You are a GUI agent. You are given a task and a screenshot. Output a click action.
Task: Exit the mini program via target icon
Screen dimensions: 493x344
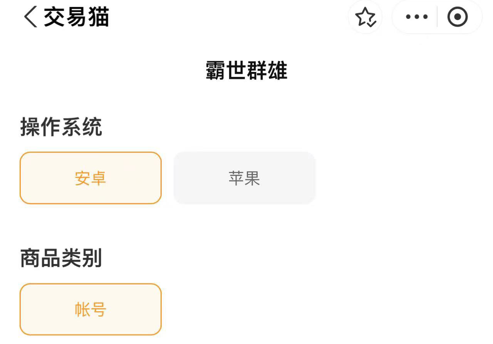pos(458,17)
